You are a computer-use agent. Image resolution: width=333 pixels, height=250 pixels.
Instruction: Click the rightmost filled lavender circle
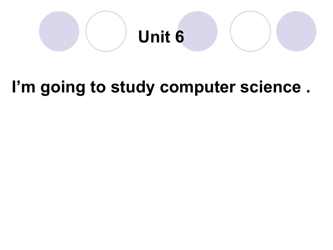point(296,31)
